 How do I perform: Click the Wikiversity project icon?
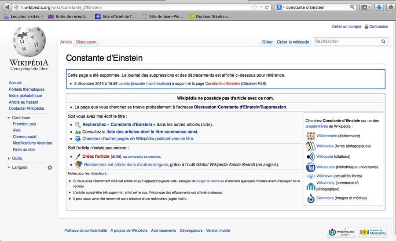coord(311,186)
